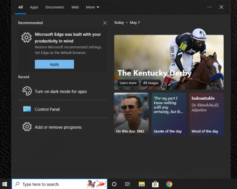Screen dimensions: 237x189
Task: Open Turn on dark mode for apps
Action: click(x=62, y=91)
